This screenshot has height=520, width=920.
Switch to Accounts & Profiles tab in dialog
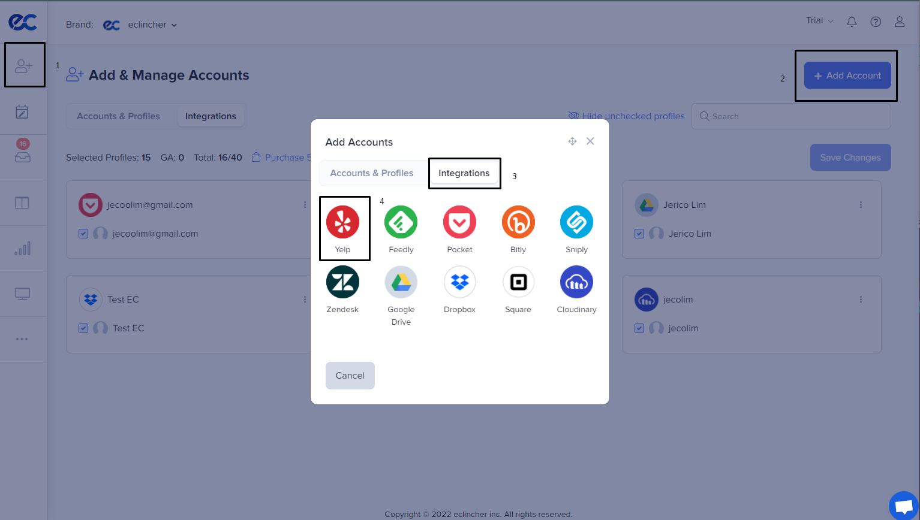click(372, 173)
